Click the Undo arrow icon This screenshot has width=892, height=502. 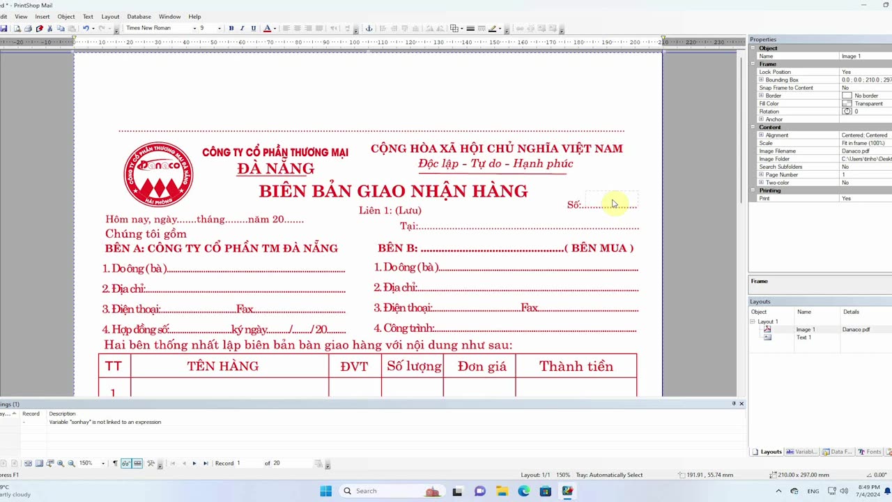click(86, 29)
